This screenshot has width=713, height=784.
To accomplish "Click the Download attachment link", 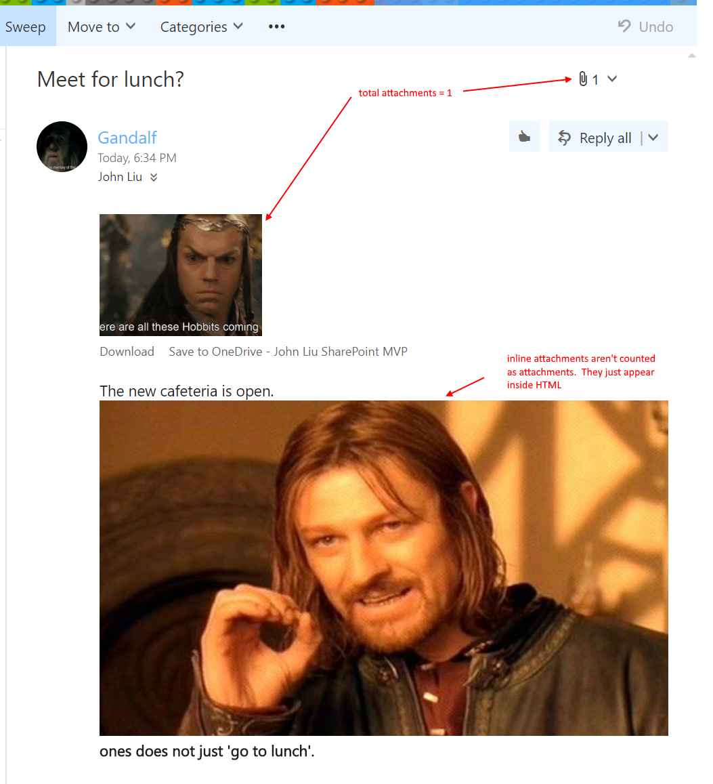I will [127, 352].
